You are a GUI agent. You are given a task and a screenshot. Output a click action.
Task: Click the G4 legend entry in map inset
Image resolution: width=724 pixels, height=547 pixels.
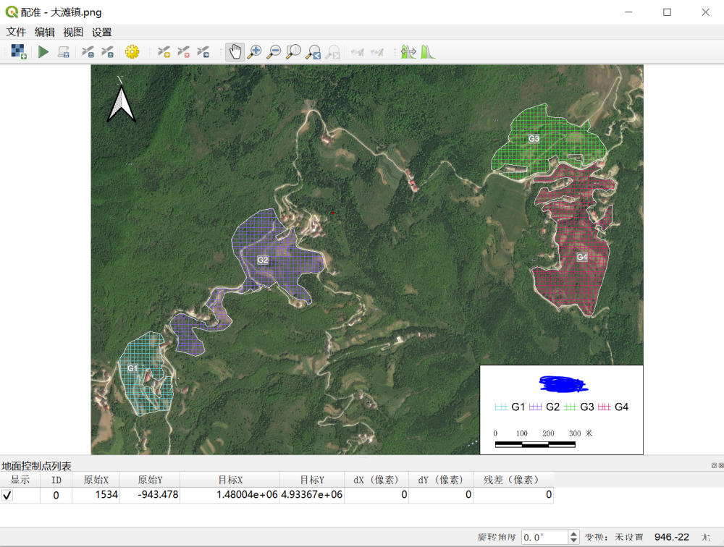click(x=613, y=407)
